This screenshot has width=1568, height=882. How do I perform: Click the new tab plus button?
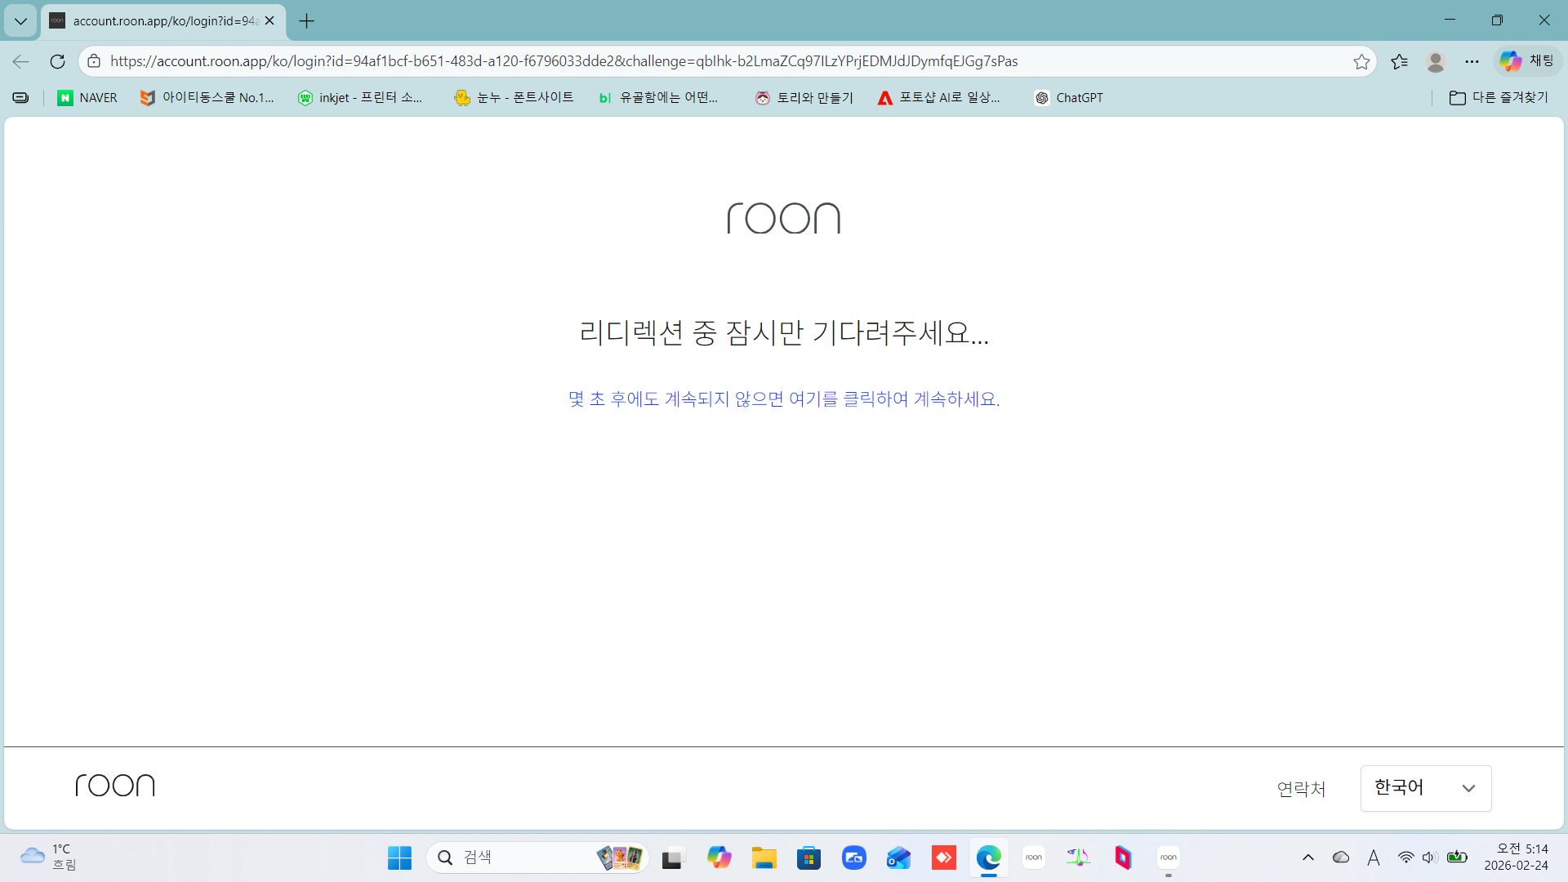[x=307, y=21]
